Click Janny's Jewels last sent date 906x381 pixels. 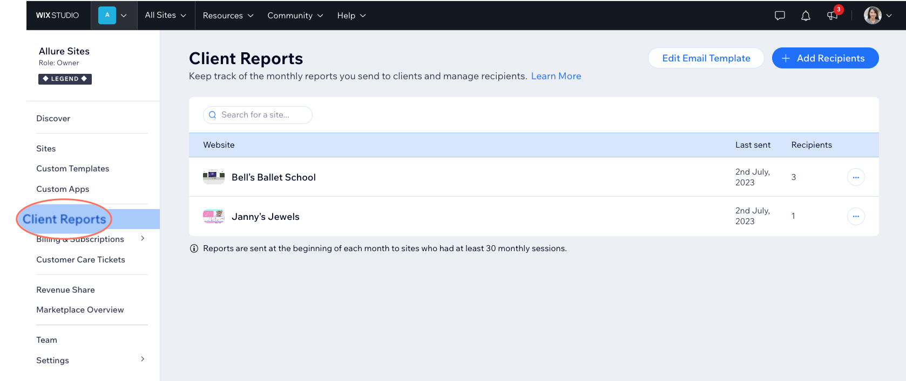(753, 216)
